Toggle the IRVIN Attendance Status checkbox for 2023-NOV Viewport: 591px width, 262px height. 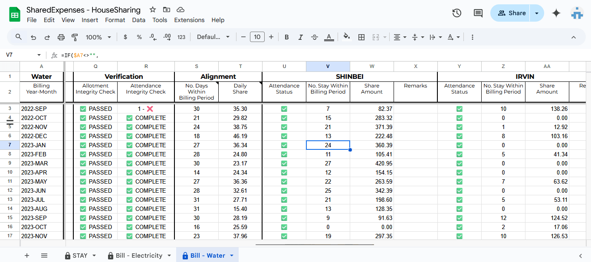(460, 236)
